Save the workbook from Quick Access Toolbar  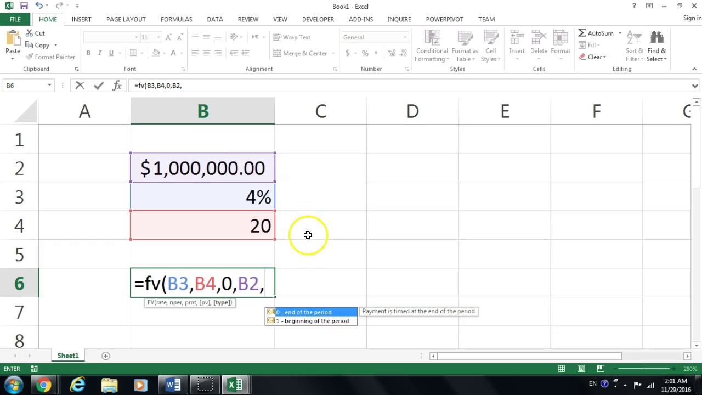(x=24, y=6)
